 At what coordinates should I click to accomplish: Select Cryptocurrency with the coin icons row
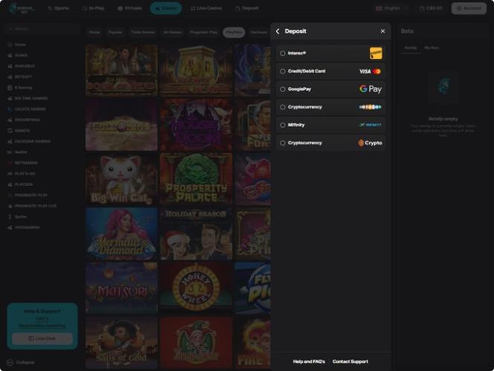coord(331,107)
